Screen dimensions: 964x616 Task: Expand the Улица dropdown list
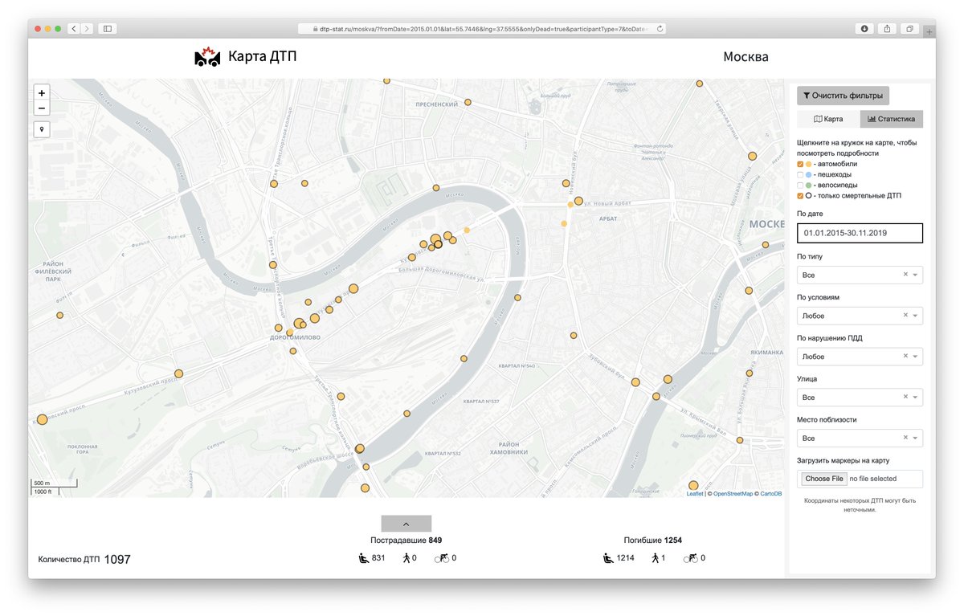(914, 397)
